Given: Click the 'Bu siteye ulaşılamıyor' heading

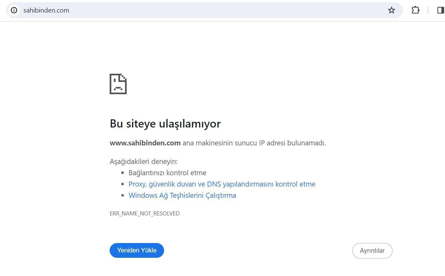Looking at the screenshot, I should [x=165, y=123].
